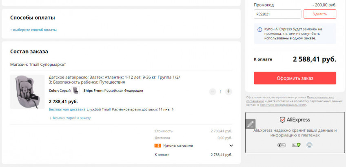
Task: Click the pencil edit icon
Action: tap(251, 124)
